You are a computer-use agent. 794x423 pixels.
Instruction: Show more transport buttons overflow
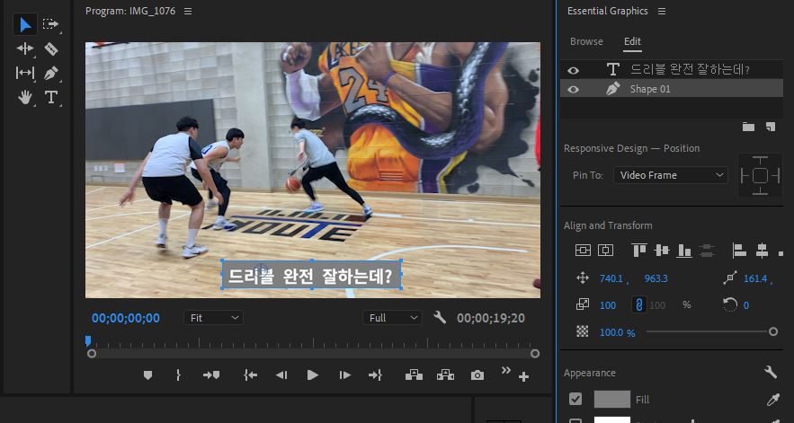(505, 370)
